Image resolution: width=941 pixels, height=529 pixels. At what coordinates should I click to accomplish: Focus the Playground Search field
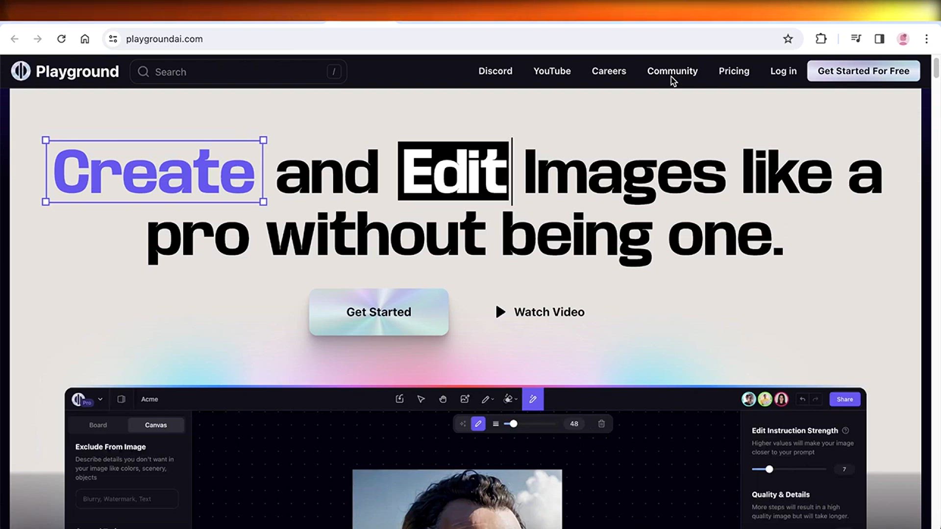click(239, 72)
